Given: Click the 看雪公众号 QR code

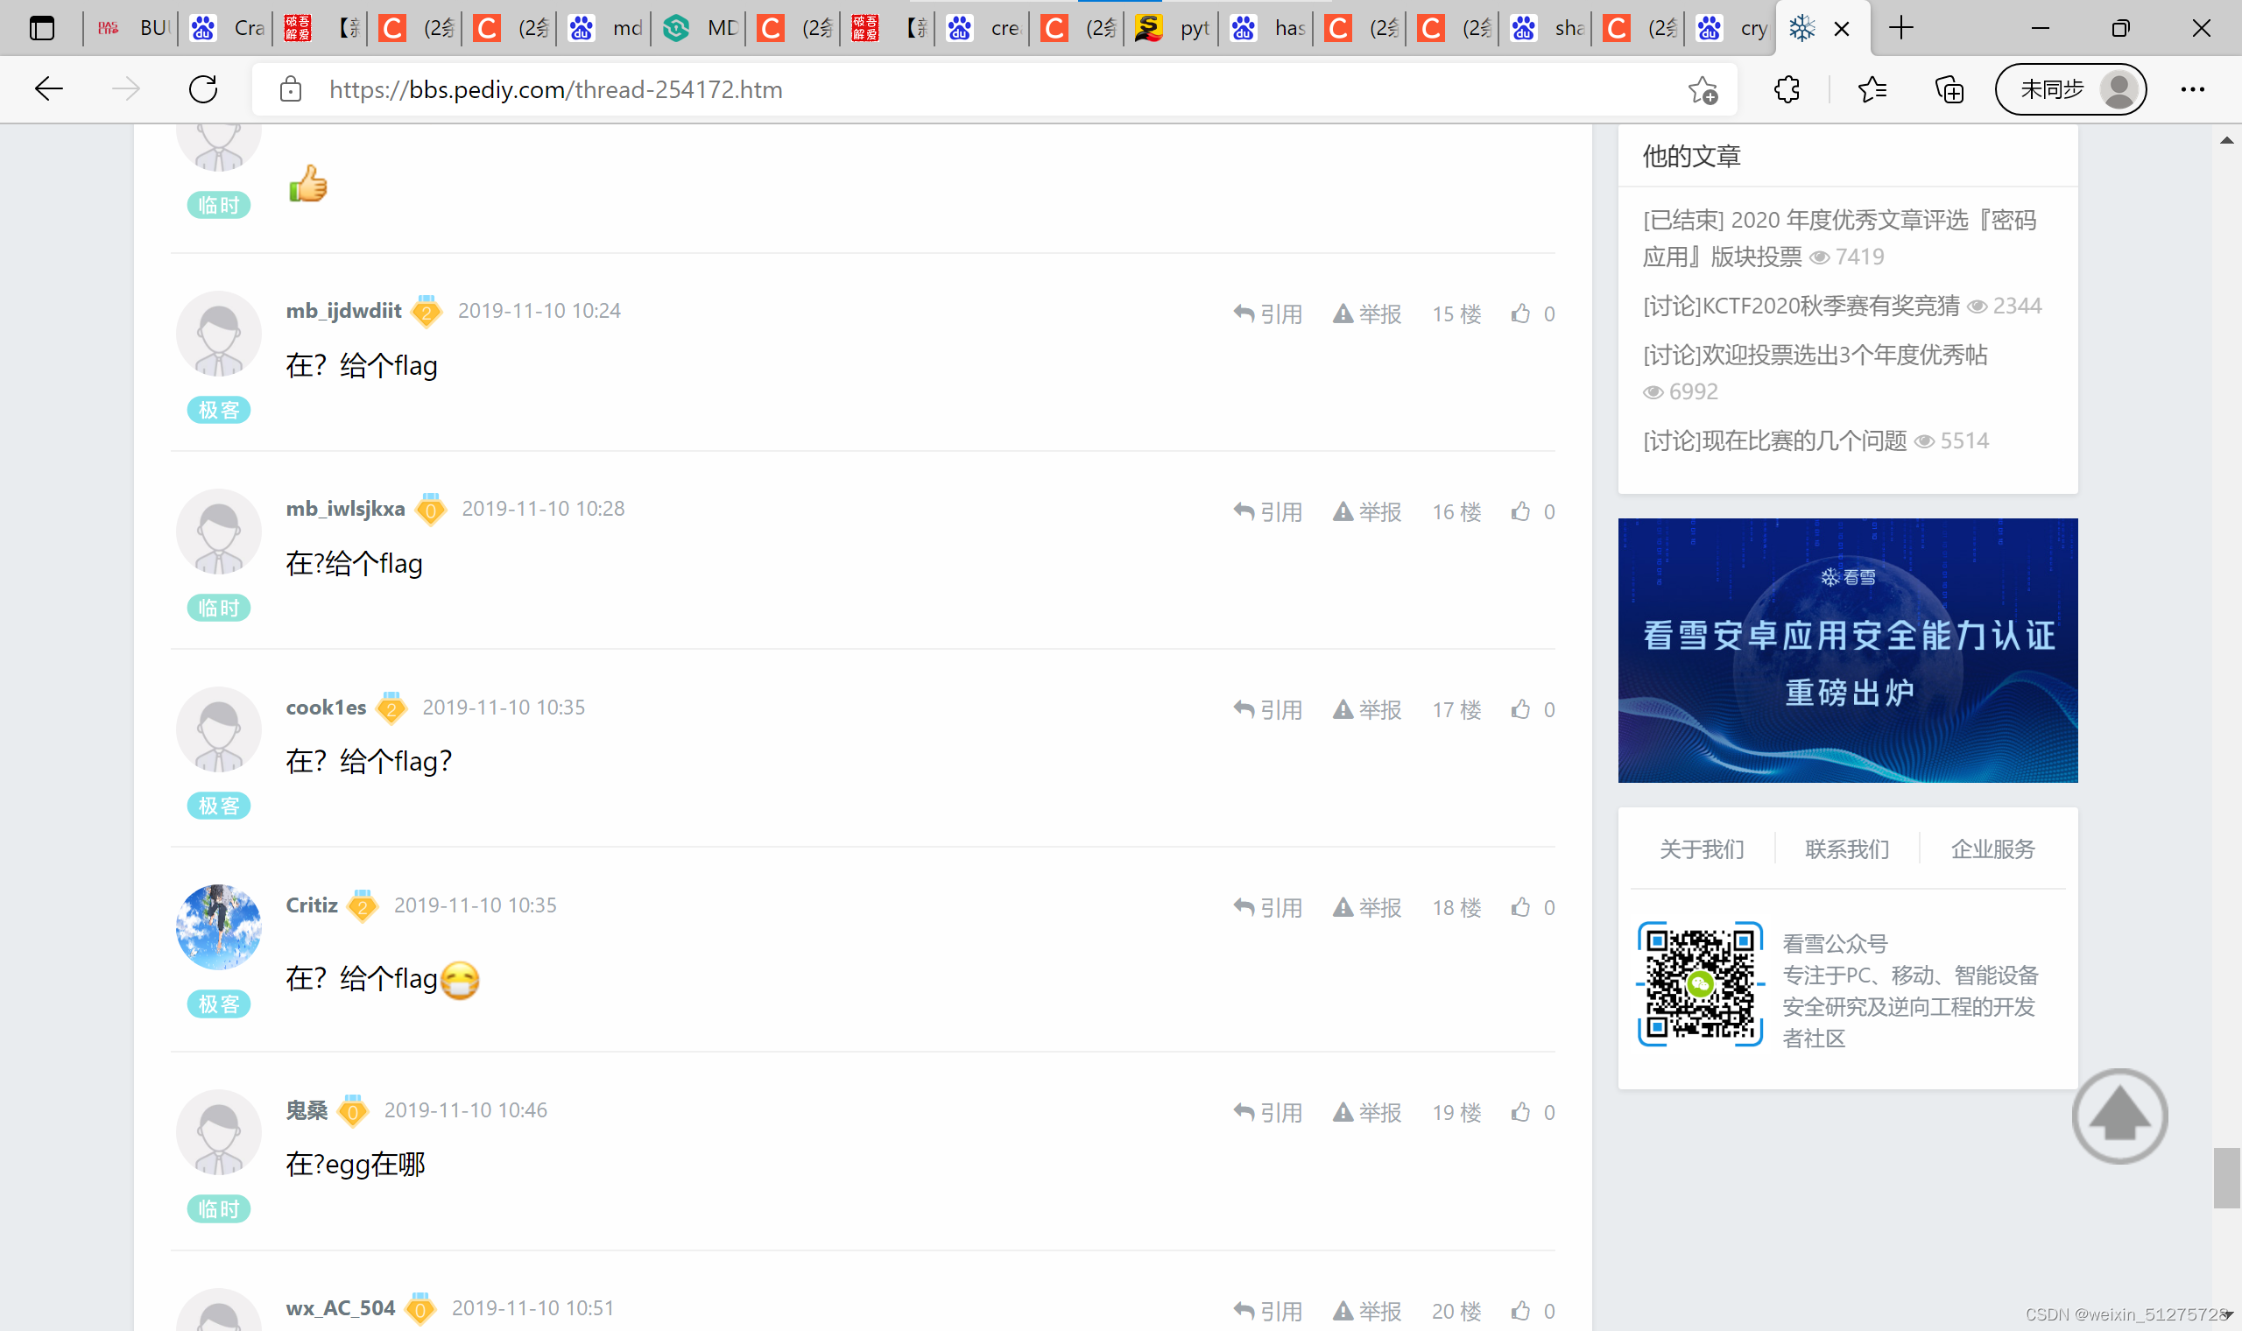Looking at the screenshot, I should pyautogui.click(x=1701, y=984).
